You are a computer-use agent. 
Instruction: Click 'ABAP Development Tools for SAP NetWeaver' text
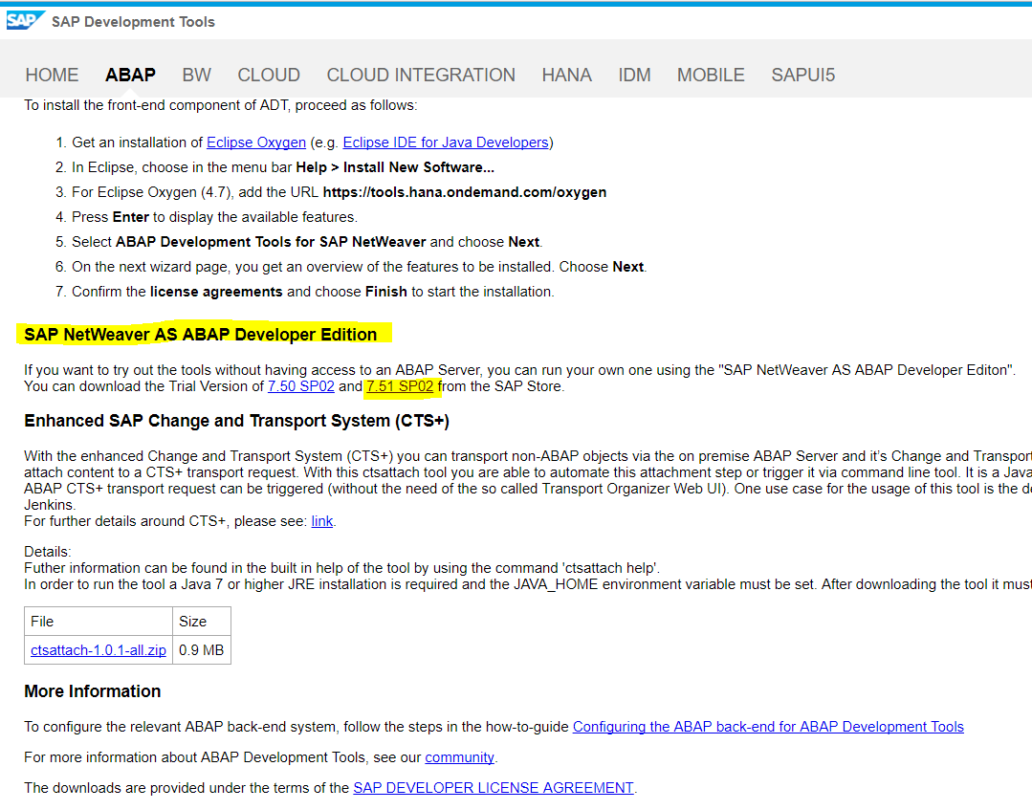pyautogui.click(x=271, y=242)
